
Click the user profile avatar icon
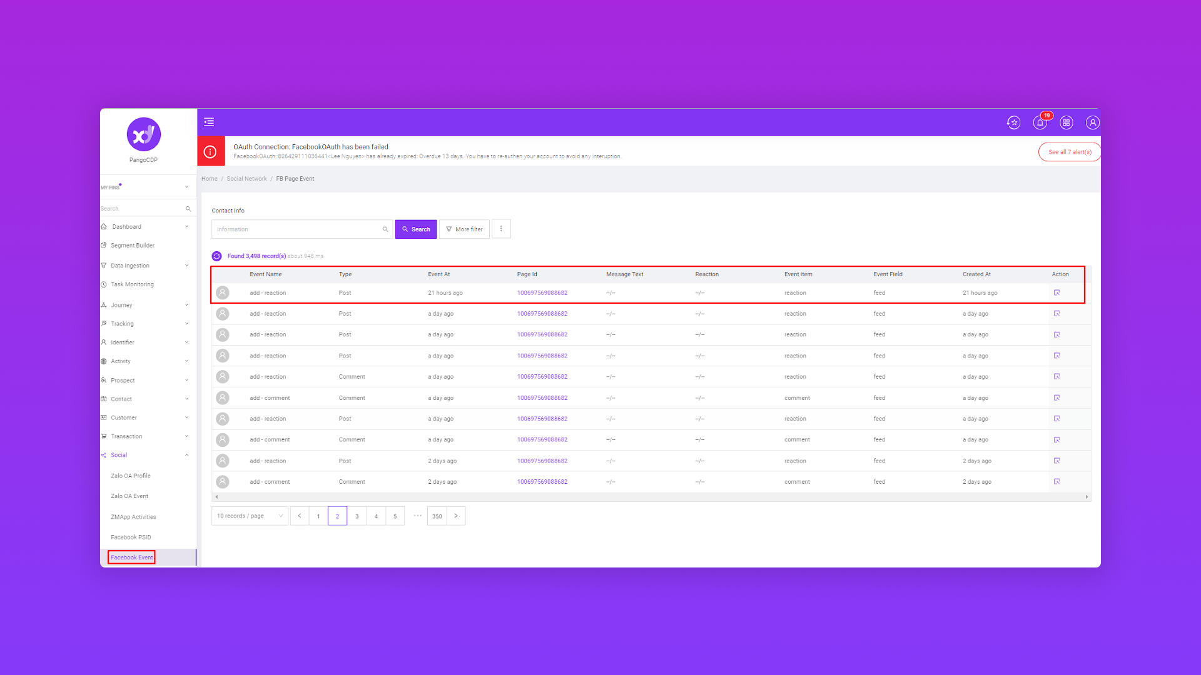tap(1092, 122)
